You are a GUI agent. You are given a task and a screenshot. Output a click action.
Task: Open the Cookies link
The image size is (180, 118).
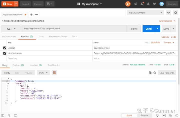pyautogui.click(x=165, y=37)
